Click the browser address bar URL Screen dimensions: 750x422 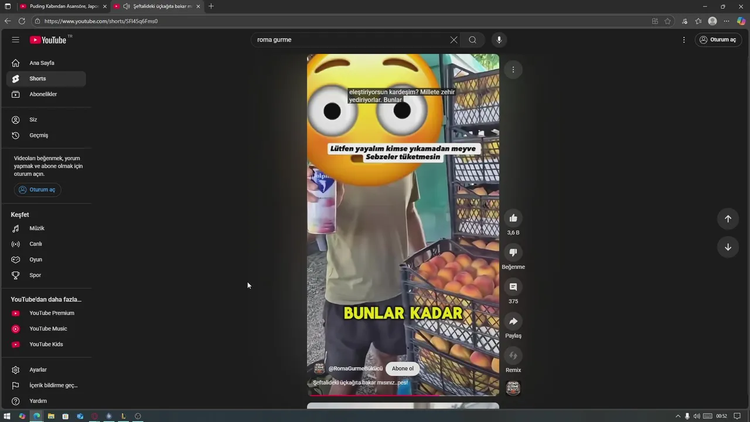pos(101,21)
